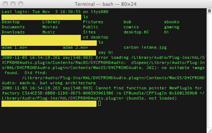This screenshot has height=133, width=212.
Task: Zoom the Terminal window
Action: [x=21, y=4]
